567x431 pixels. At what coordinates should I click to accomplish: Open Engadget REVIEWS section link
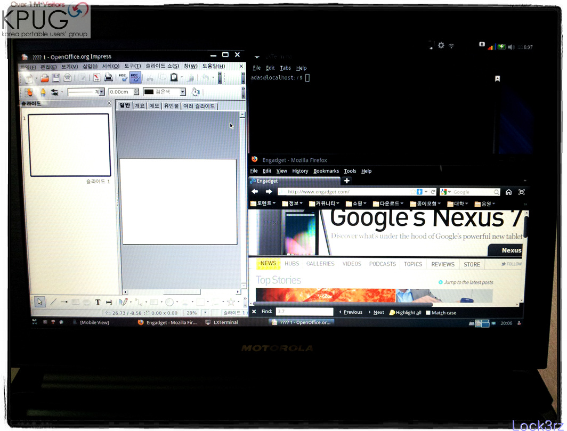(x=443, y=264)
